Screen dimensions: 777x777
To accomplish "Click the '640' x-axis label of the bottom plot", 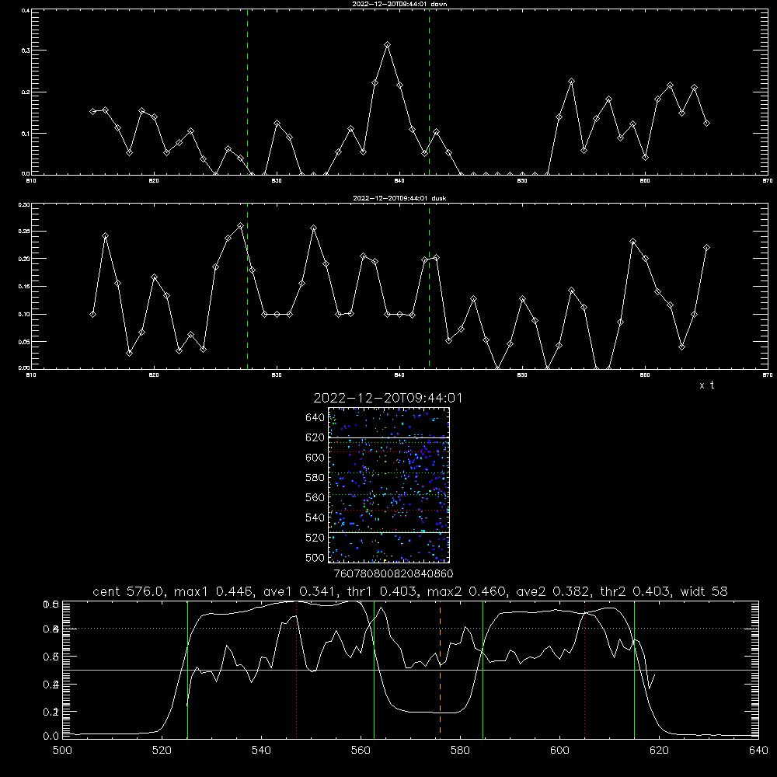I will click(x=758, y=751).
